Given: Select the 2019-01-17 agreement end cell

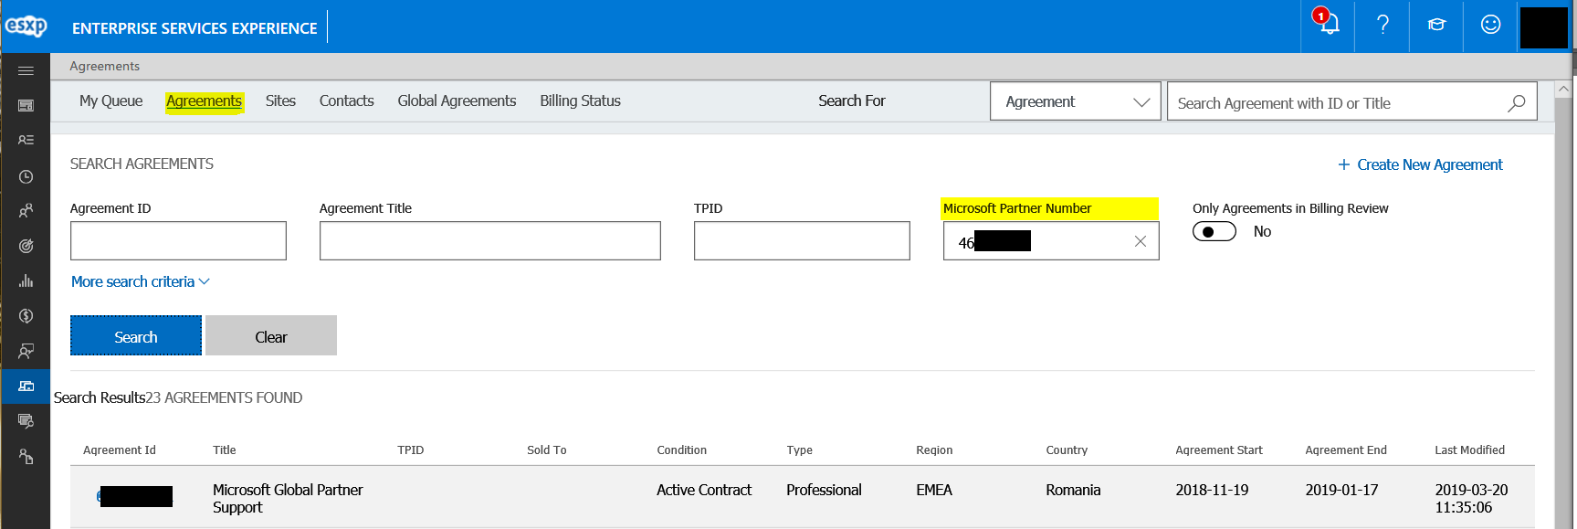Looking at the screenshot, I should [x=1341, y=490].
